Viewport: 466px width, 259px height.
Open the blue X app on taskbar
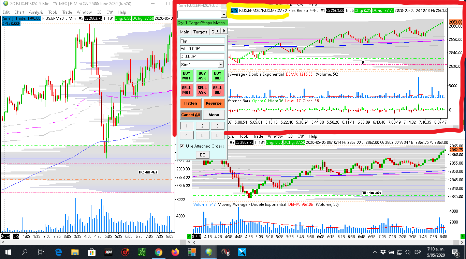(242, 252)
